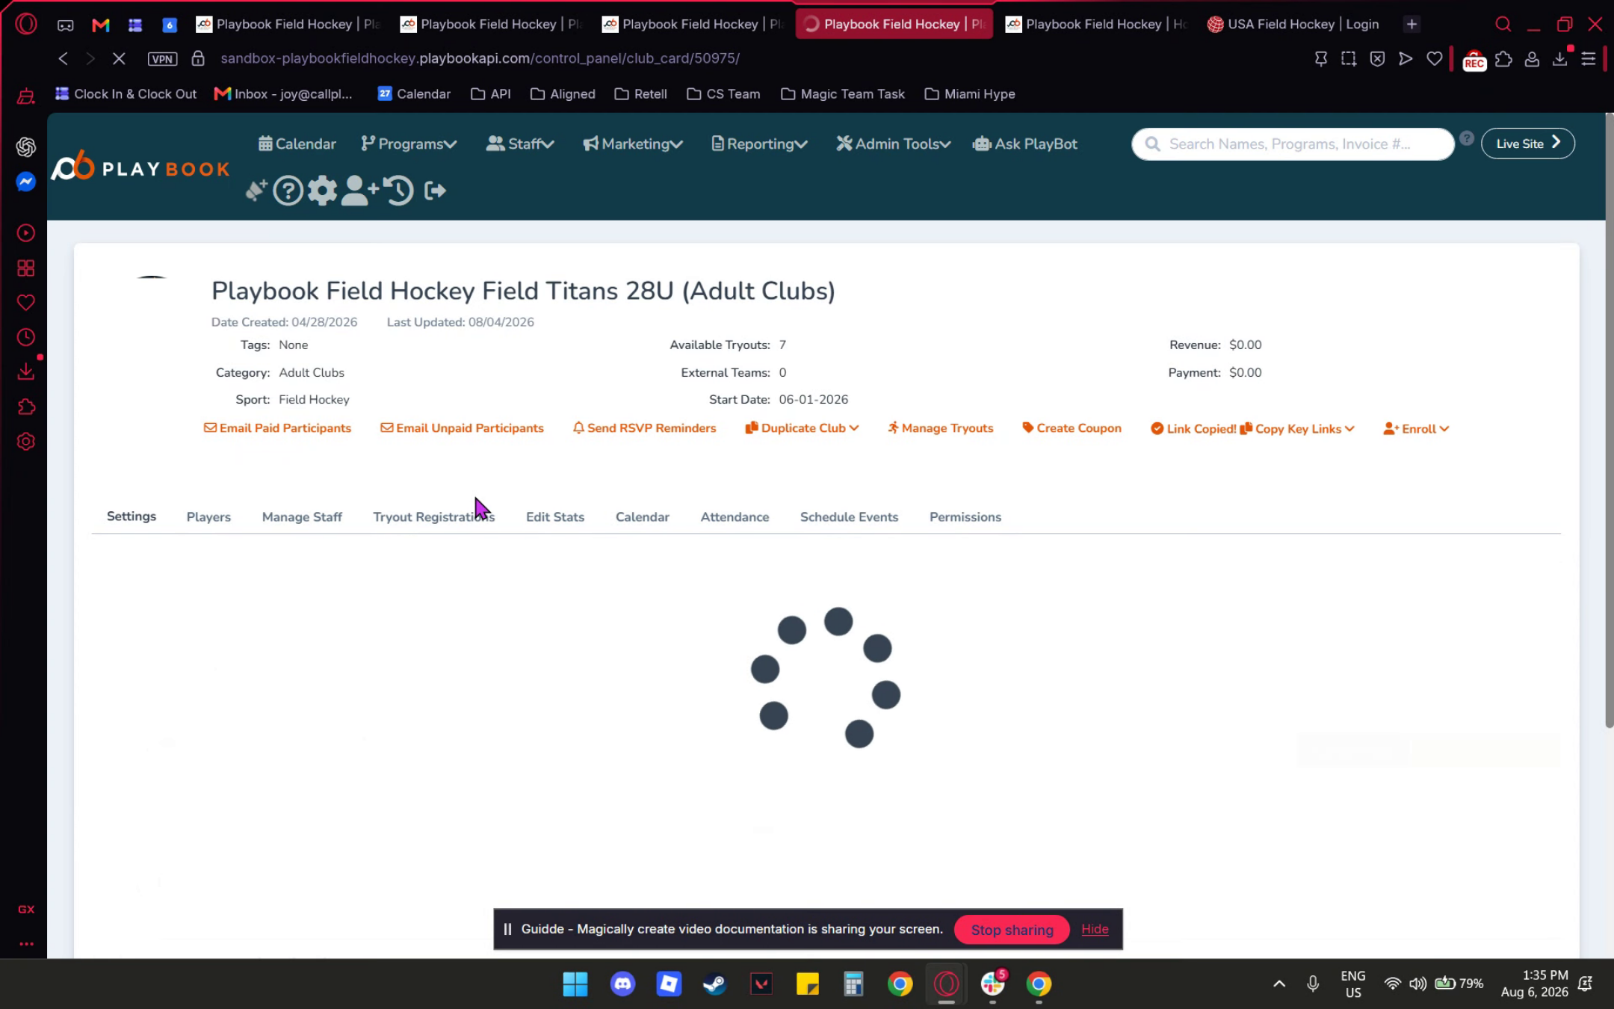Viewport: 1614px width, 1009px height.
Task: Click the page vertical scrollbar
Action: (x=1609, y=421)
